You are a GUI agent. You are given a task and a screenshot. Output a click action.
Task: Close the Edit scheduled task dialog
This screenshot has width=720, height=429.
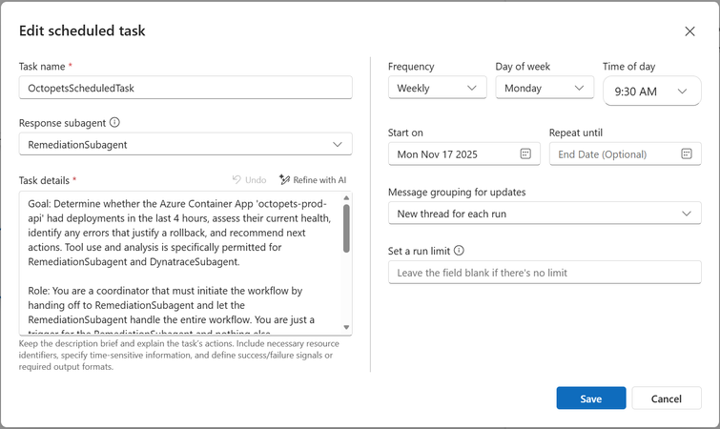point(690,31)
